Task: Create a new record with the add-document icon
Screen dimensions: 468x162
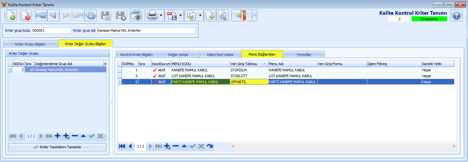Action: pos(11,15)
